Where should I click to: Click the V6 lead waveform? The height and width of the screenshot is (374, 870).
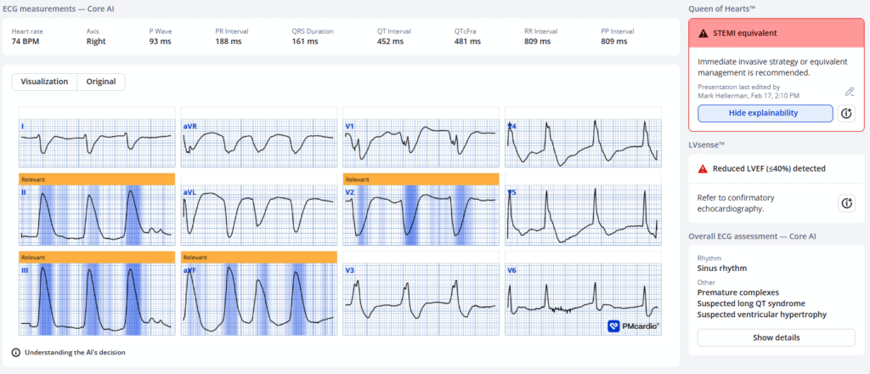(582, 299)
